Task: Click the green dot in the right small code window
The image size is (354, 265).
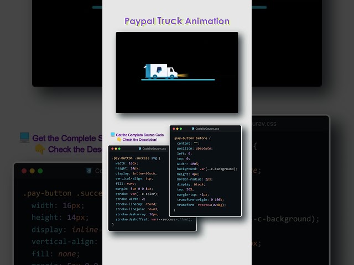Action: coord(181,129)
